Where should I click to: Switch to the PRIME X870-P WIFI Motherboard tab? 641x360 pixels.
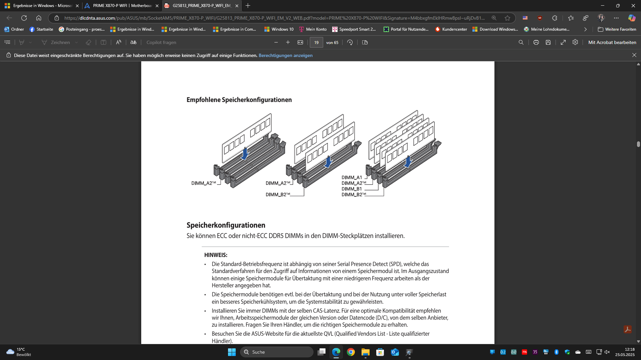122,6
